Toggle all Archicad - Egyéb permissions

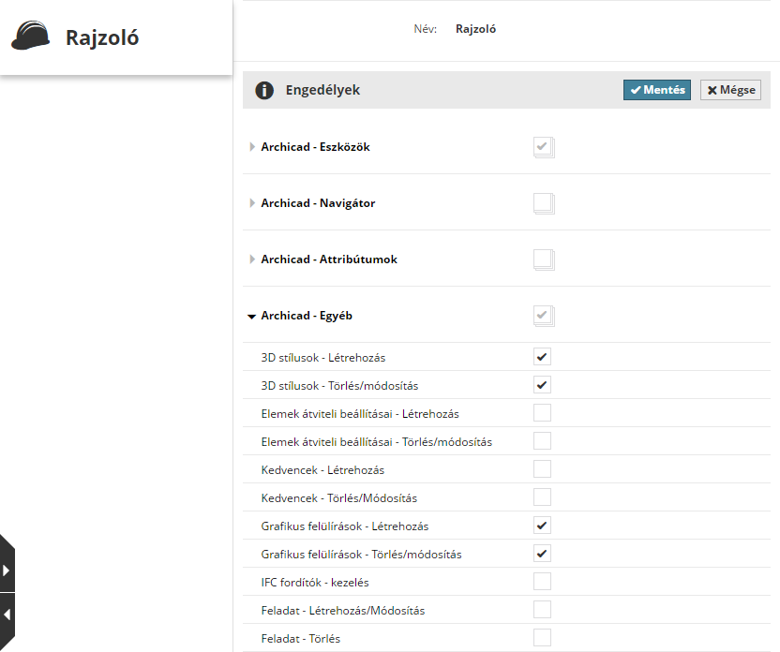(x=542, y=315)
